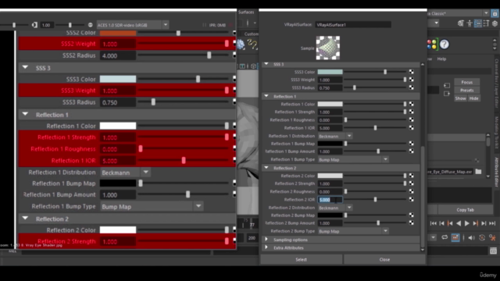The image size is (500, 281).
Task: Click the HumanIK character icon
Action: pos(470,23)
